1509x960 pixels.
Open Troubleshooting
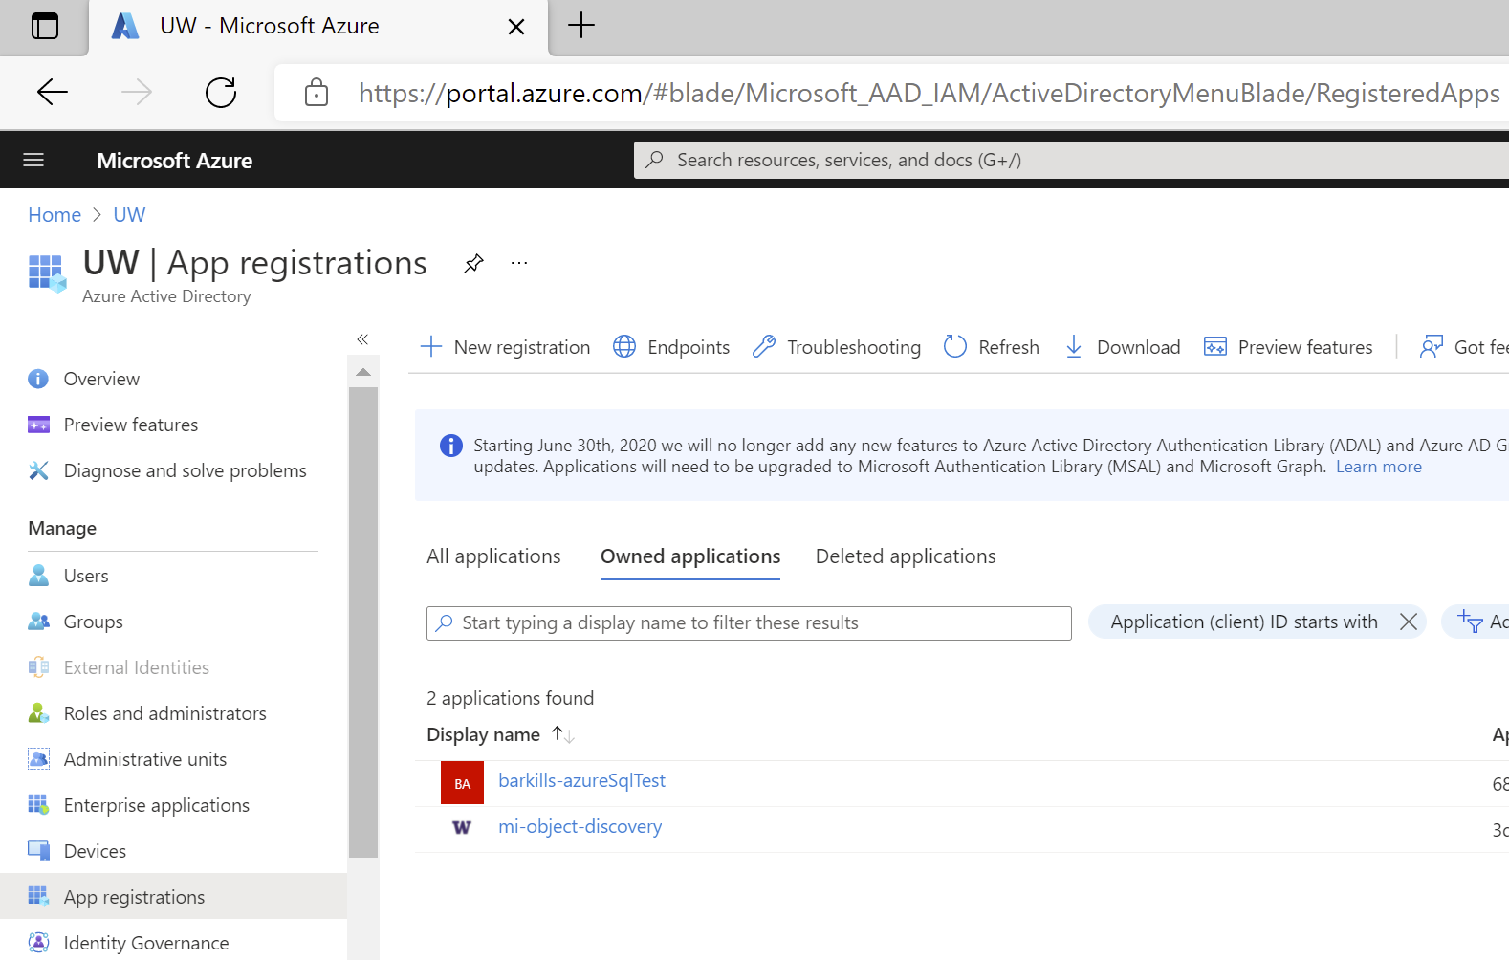[x=837, y=347]
